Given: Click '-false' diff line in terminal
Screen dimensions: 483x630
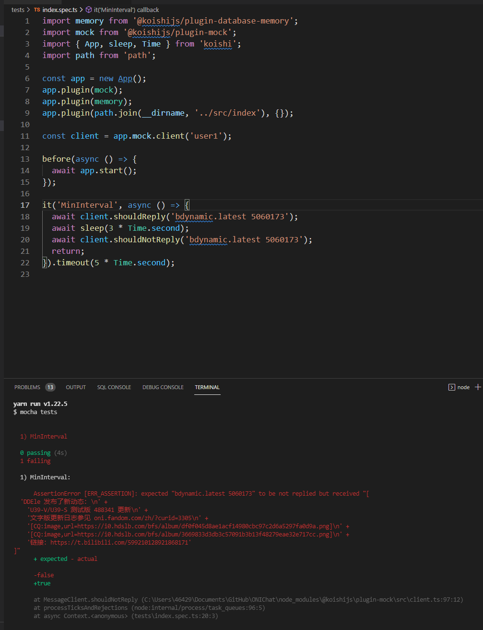Looking at the screenshot, I should [44, 575].
